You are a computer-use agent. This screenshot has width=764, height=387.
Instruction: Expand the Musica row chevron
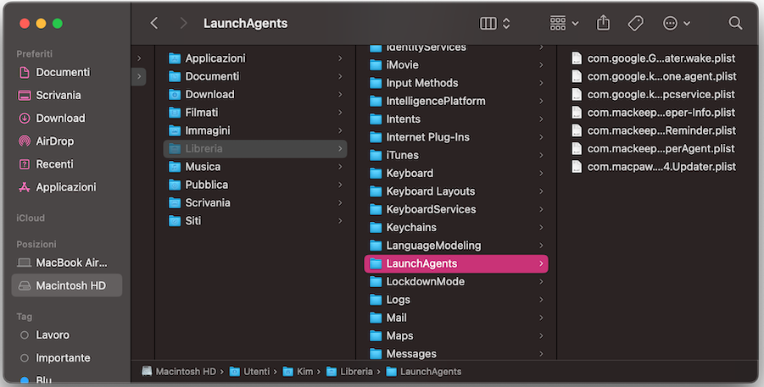(x=340, y=167)
